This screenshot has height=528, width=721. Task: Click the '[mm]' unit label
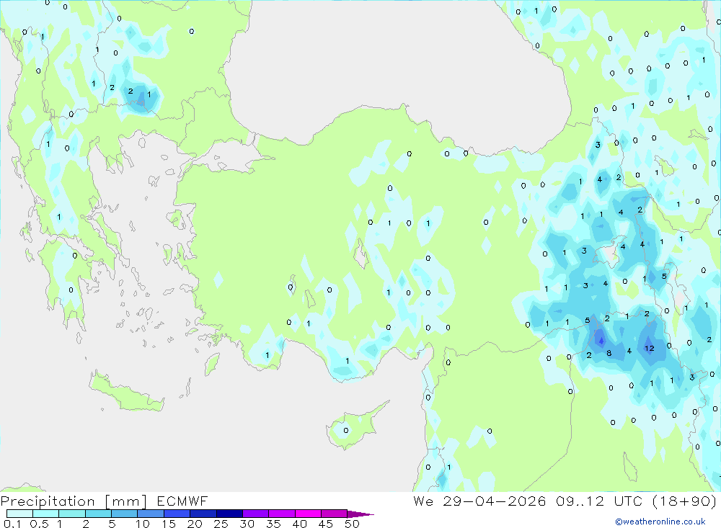click(x=126, y=501)
